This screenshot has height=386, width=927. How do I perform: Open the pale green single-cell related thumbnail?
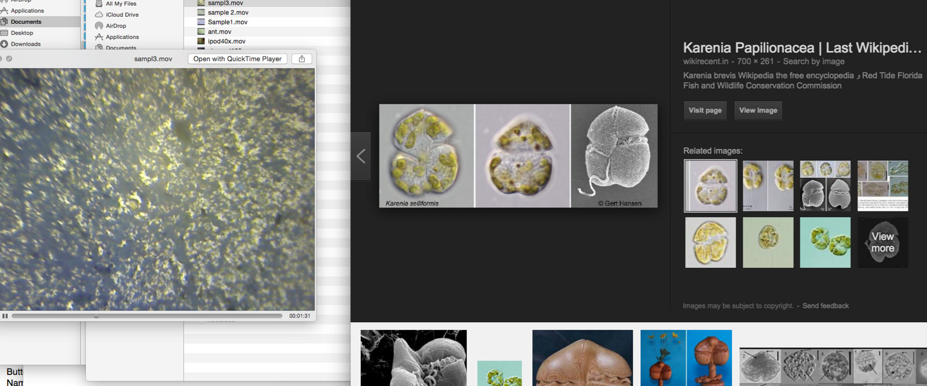click(768, 242)
